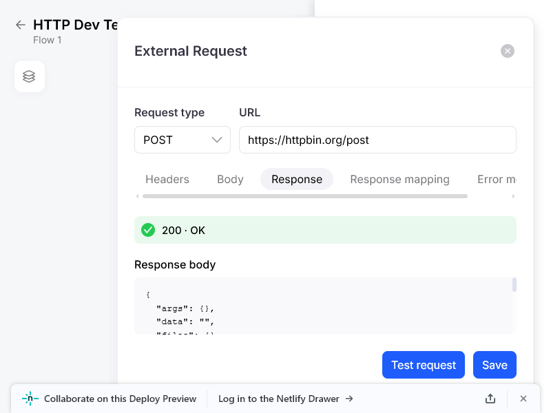The image size is (551, 413).
Task: Select the Response tab
Action: (297, 179)
